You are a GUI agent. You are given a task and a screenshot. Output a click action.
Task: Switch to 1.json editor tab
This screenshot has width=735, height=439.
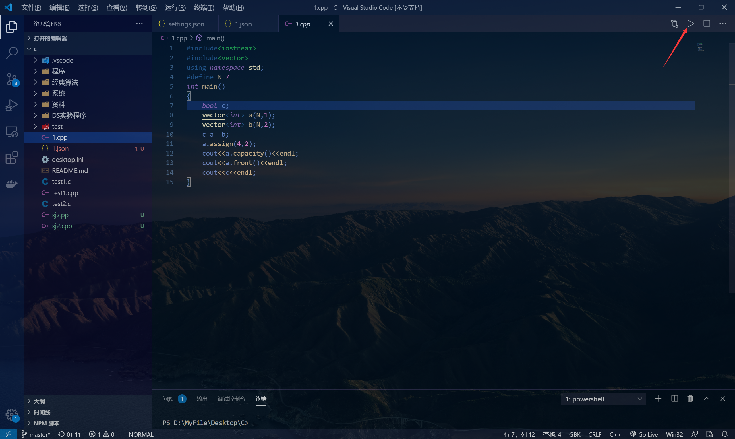248,24
